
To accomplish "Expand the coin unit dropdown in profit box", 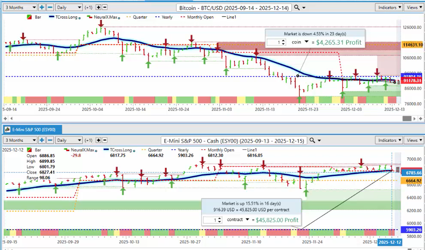I will point(307,42).
